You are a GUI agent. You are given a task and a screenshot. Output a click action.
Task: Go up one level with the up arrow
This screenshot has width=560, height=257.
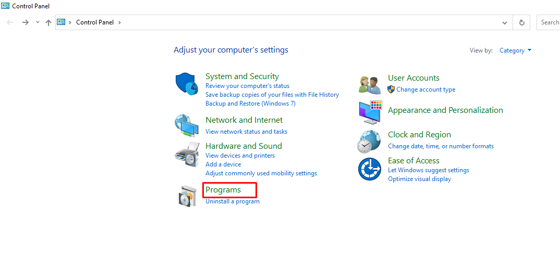[48, 22]
